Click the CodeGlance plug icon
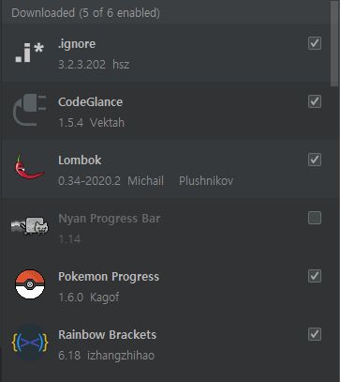Viewport: 340px width, 382px height. tap(30, 111)
